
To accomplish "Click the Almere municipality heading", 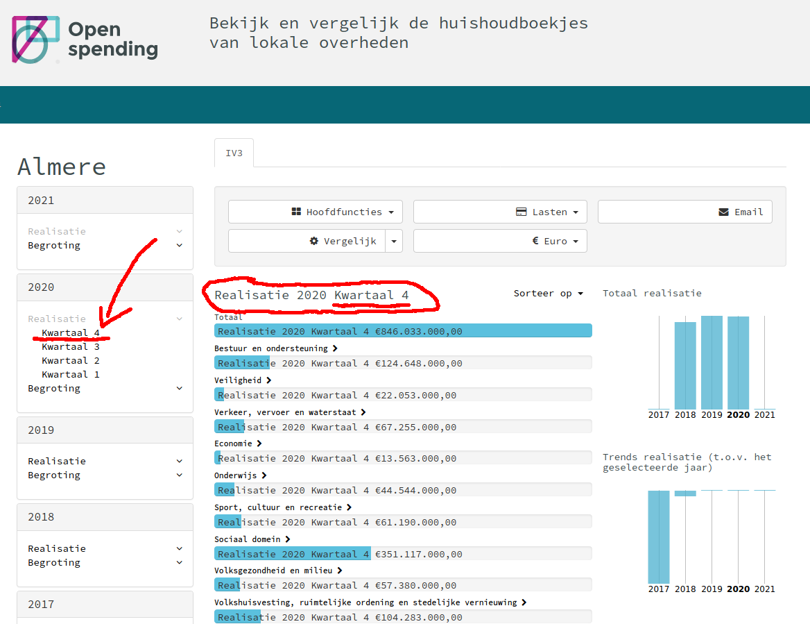I will [x=62, y=167].
